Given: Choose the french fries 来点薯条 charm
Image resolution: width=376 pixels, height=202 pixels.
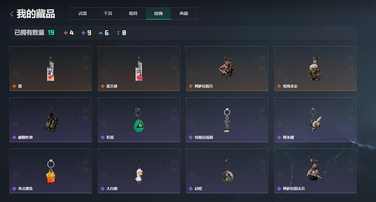Looking at the screenshot, I should [x=50, y=171].
